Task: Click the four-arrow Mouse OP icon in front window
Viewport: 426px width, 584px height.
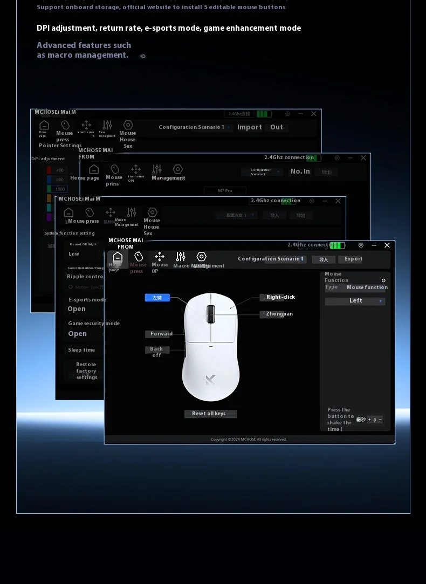Action: 160,257
